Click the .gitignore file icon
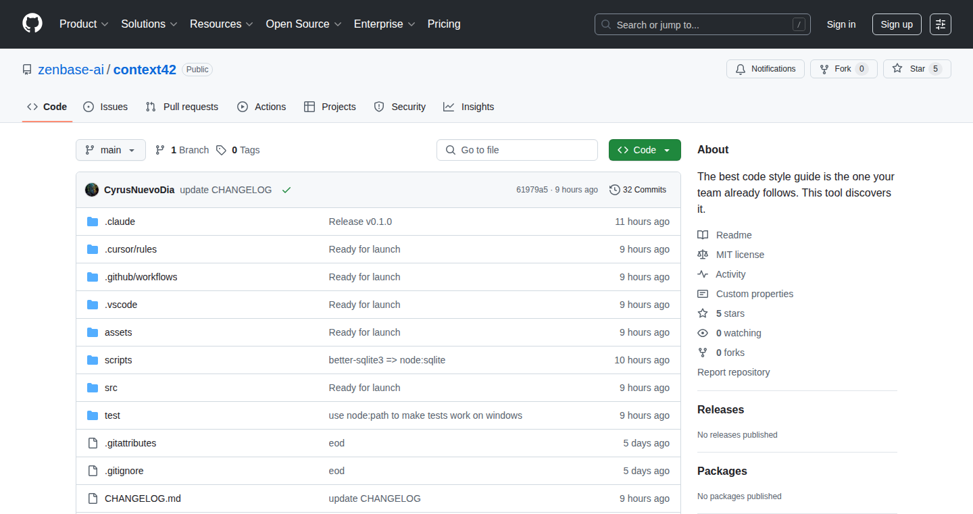The width and height of the screenshot is (973, 514). [93, 471]
